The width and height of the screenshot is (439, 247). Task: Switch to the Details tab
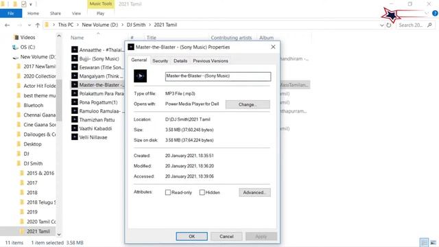point(180,61)
